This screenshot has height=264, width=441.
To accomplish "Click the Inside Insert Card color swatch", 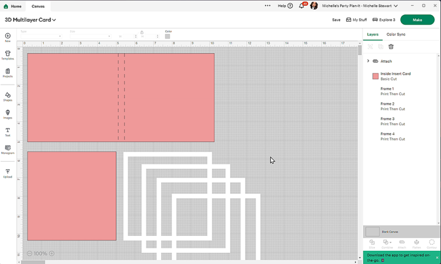I will [x=376, y=76].
